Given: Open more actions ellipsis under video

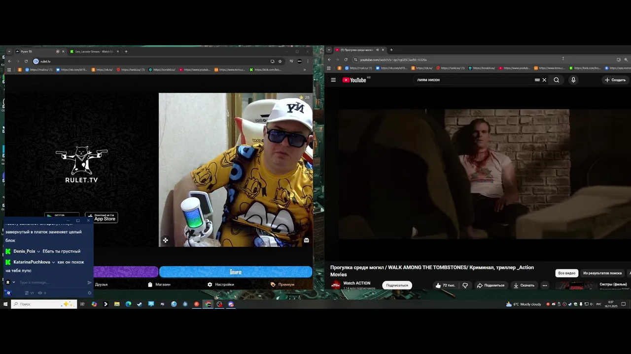Looking at the screenshot, I should pos(545,285).
